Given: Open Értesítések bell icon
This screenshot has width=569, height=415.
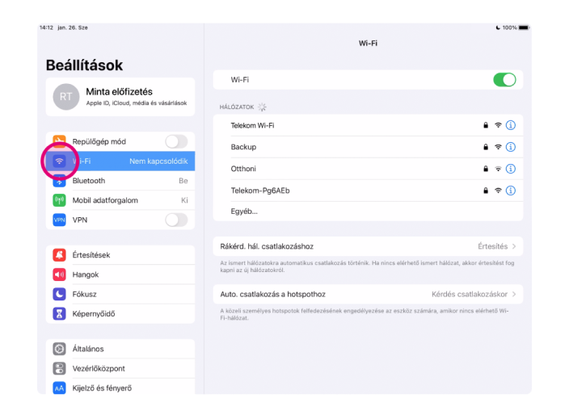Looking at the screenshot, I should point(59,255).
